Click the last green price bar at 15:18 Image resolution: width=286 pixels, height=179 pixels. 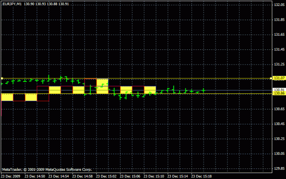[203, 90]
